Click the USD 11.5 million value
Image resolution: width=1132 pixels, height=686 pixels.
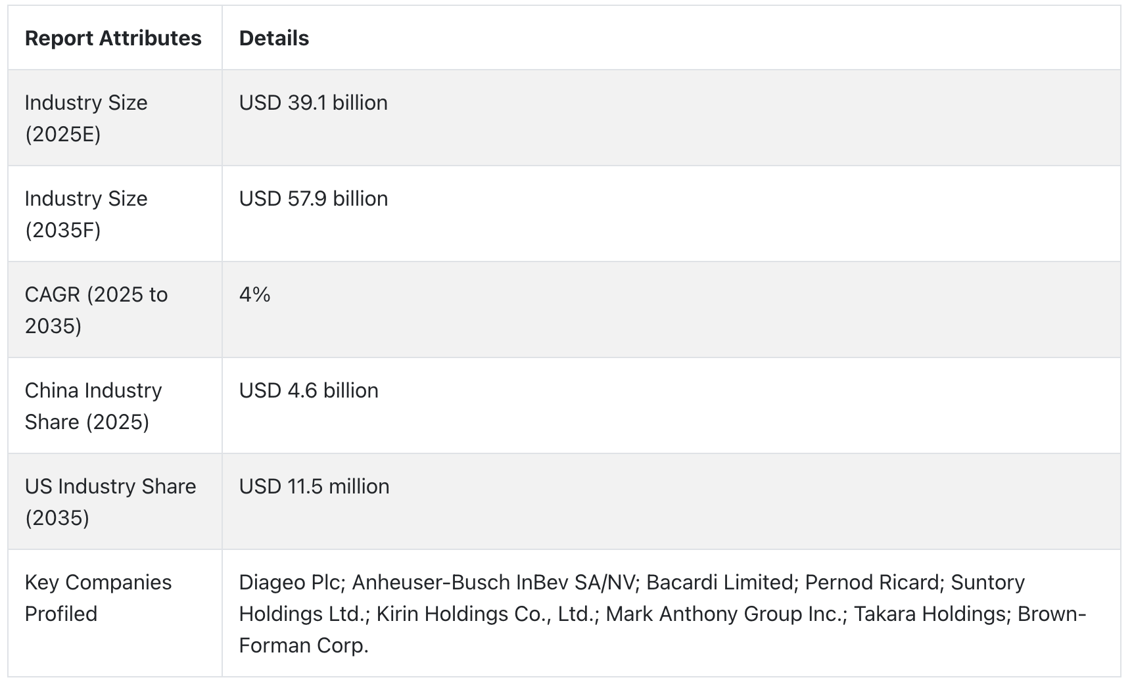(x=314, y=486)
